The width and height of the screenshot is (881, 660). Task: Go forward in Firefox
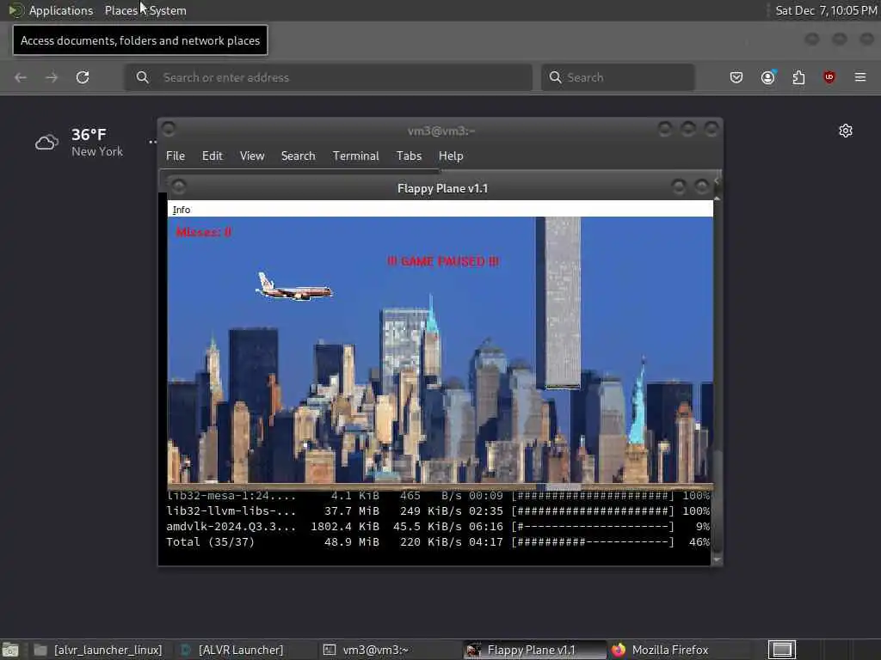52,77
